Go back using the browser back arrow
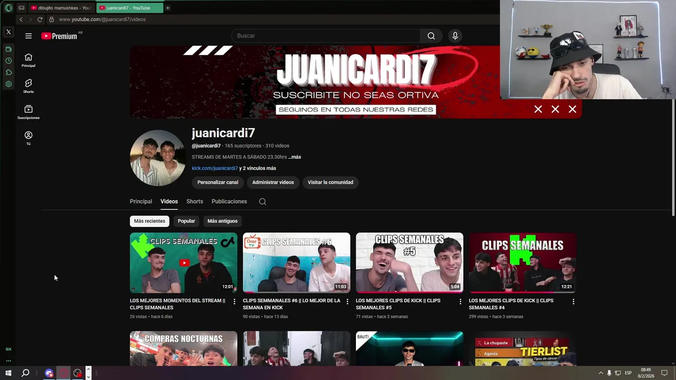The height and width of the screenshot is (380, 676). pos(21,20)
